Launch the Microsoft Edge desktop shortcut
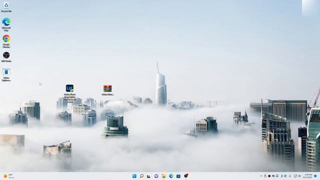 pos(6,24)
